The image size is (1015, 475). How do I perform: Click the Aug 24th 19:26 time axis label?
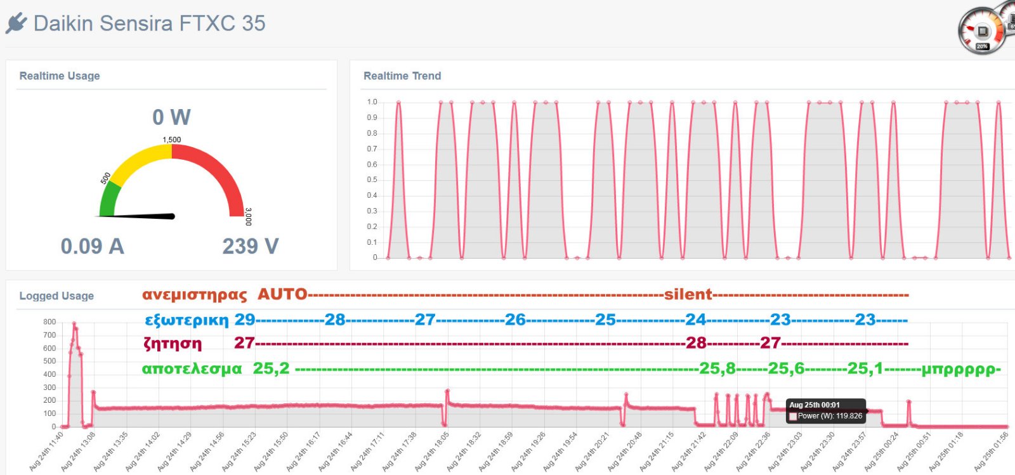pyautogui.click(x=528, y=452)
